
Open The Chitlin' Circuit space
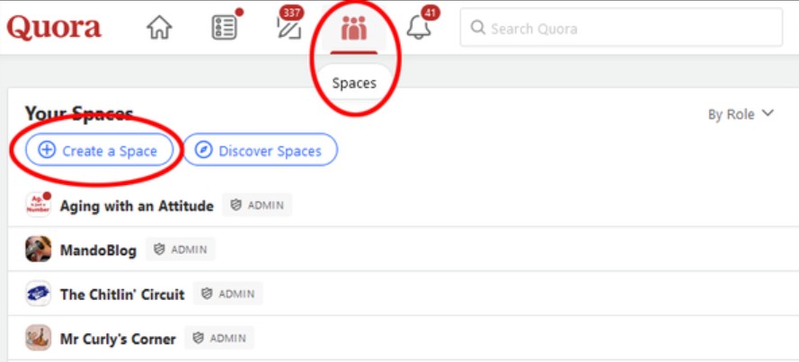coord(122,294)
